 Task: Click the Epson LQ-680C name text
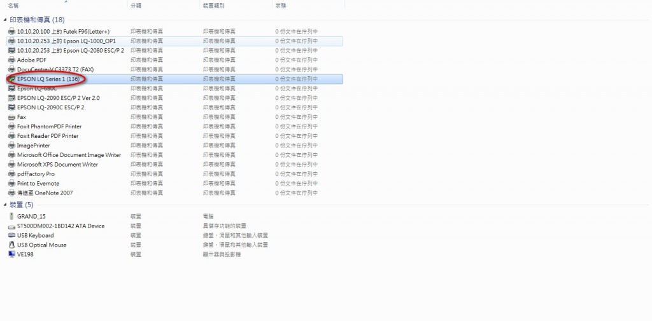tap(37, 88)
